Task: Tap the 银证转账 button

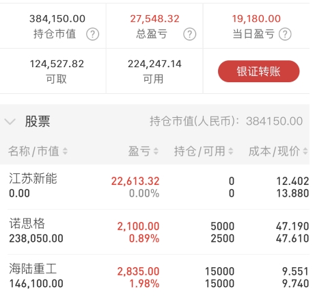Action: coord(258,71)
